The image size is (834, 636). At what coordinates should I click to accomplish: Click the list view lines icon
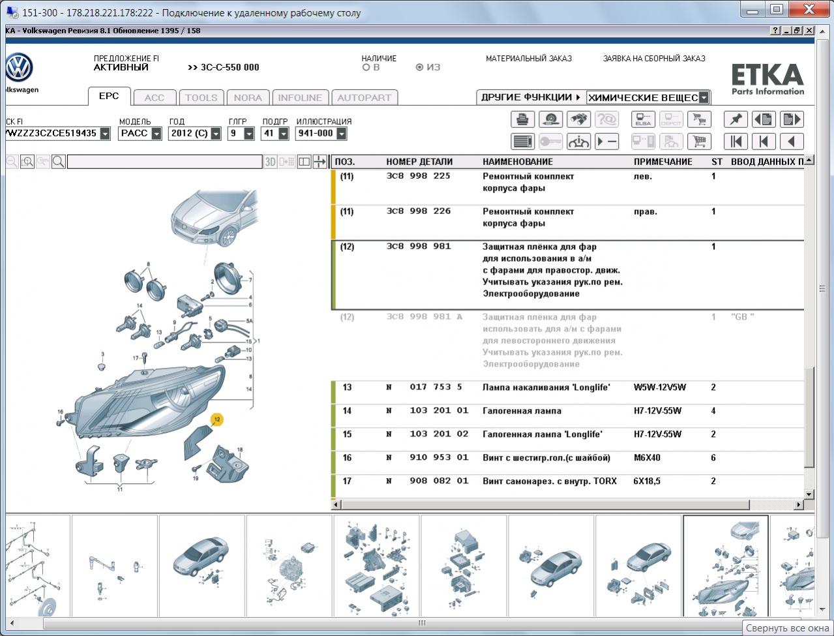coord(522,141)
